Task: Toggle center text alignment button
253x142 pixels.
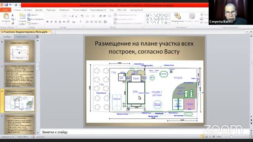Action: (x=91, y=22)
